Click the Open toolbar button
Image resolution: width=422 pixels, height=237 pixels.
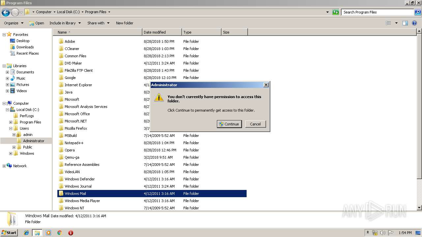[x=37, y=23]
